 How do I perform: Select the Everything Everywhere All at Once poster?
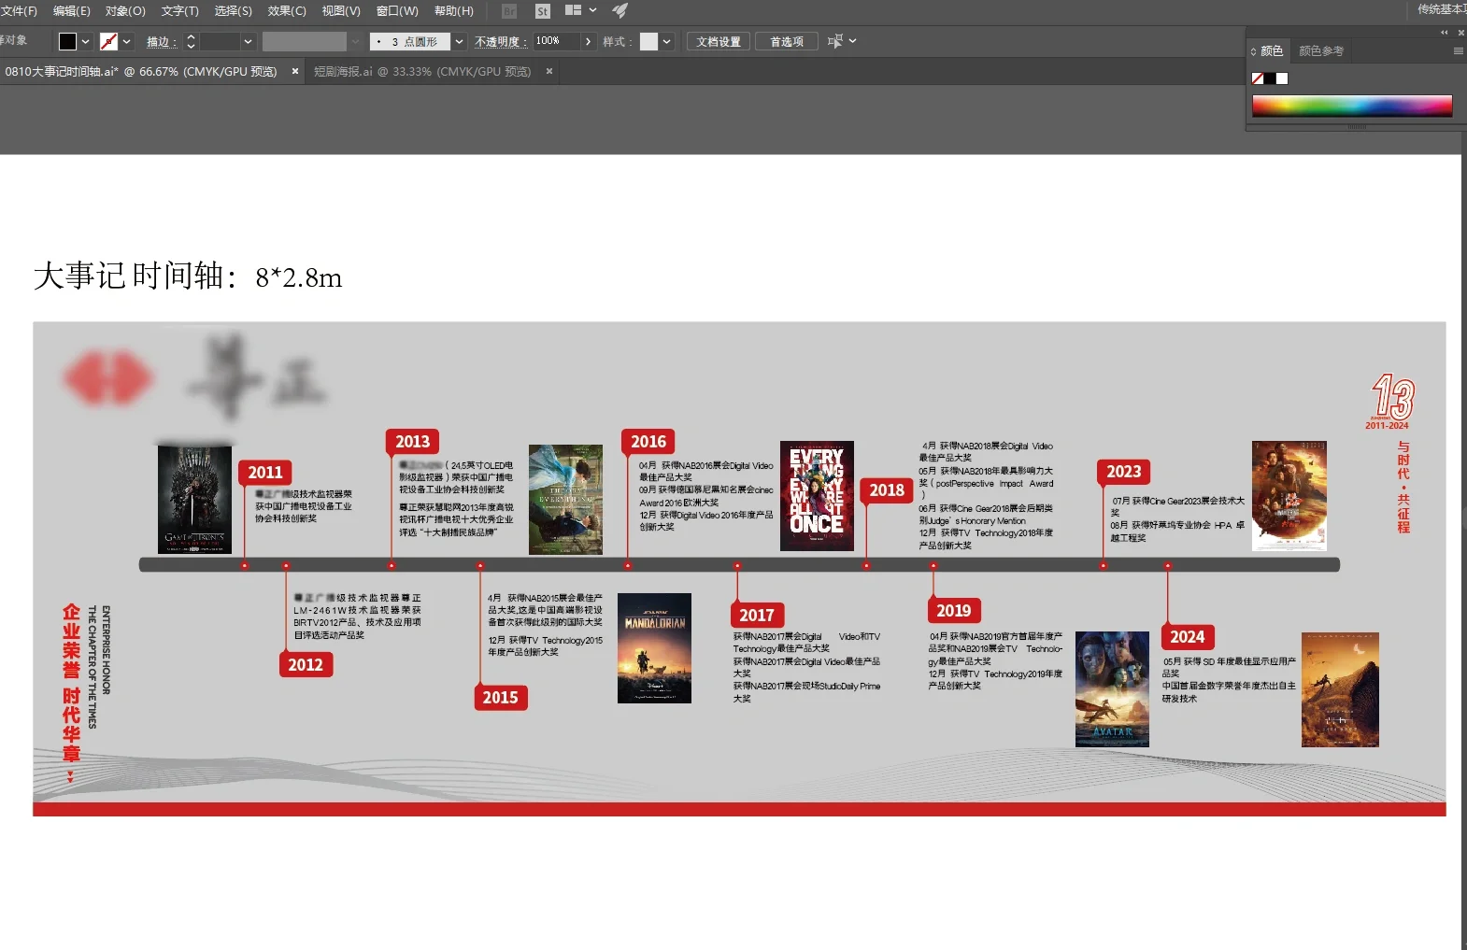[817, 496]
